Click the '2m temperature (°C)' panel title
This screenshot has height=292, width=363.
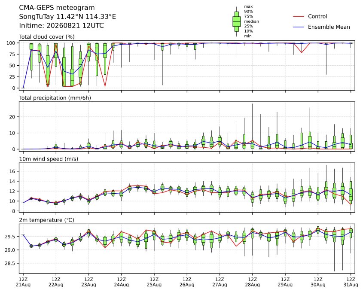pyautogui.click(x=46, y=220)
